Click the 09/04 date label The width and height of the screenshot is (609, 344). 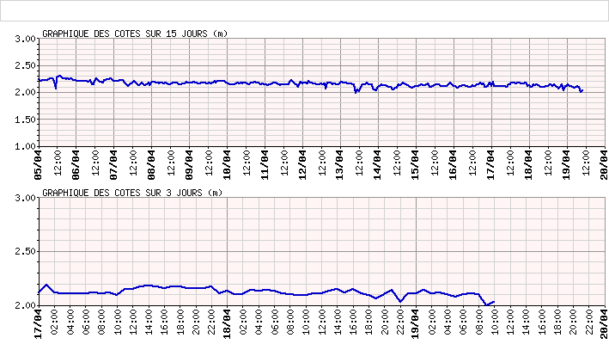coord(189,165)
